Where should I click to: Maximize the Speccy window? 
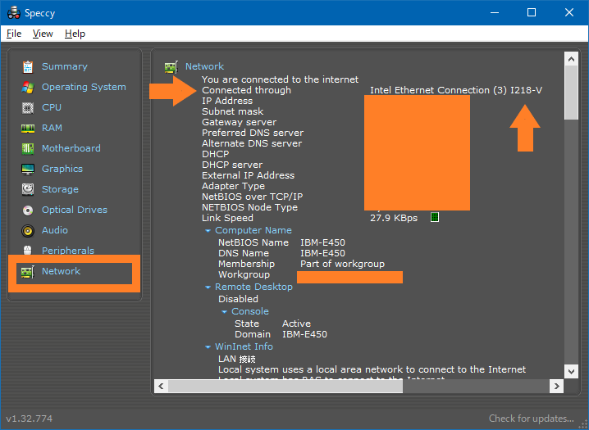tap(532, 13)
